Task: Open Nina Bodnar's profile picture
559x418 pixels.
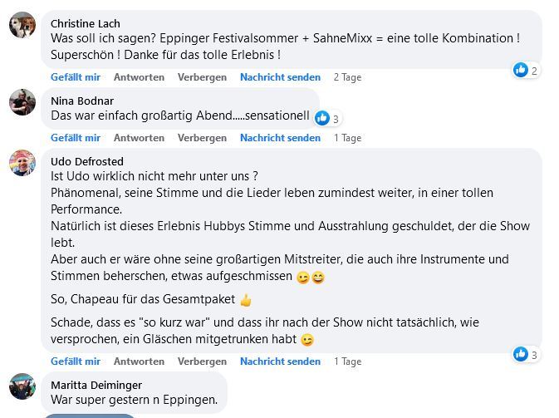Action: (x=22, y=102)
